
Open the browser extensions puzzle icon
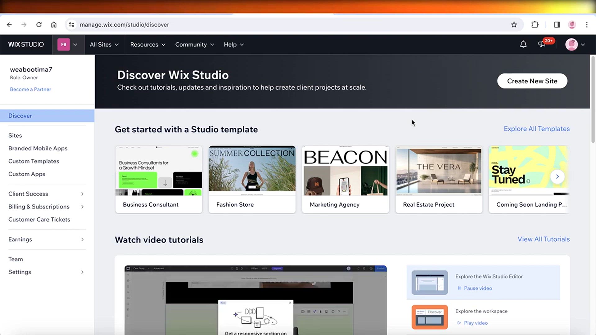pos(535,25)
